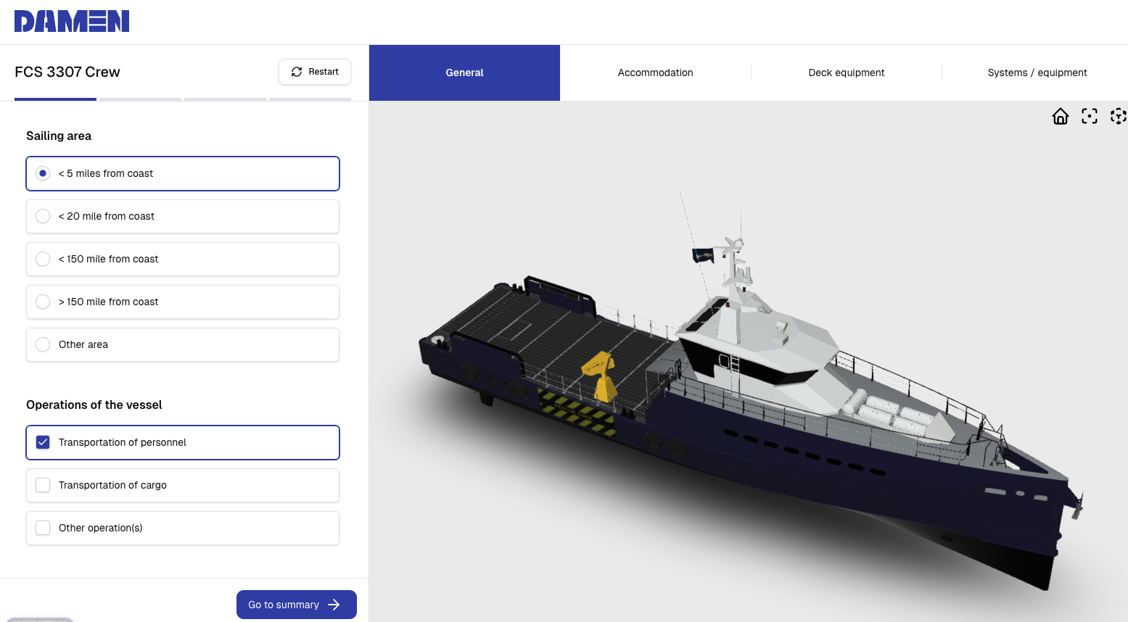Click the first progress step bar
This screenshot has width=1128, height=622.
click(55, 99)
